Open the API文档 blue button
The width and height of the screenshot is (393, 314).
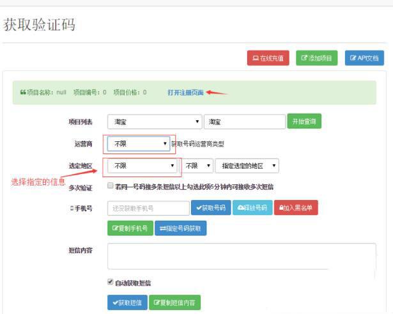[364, 58]
